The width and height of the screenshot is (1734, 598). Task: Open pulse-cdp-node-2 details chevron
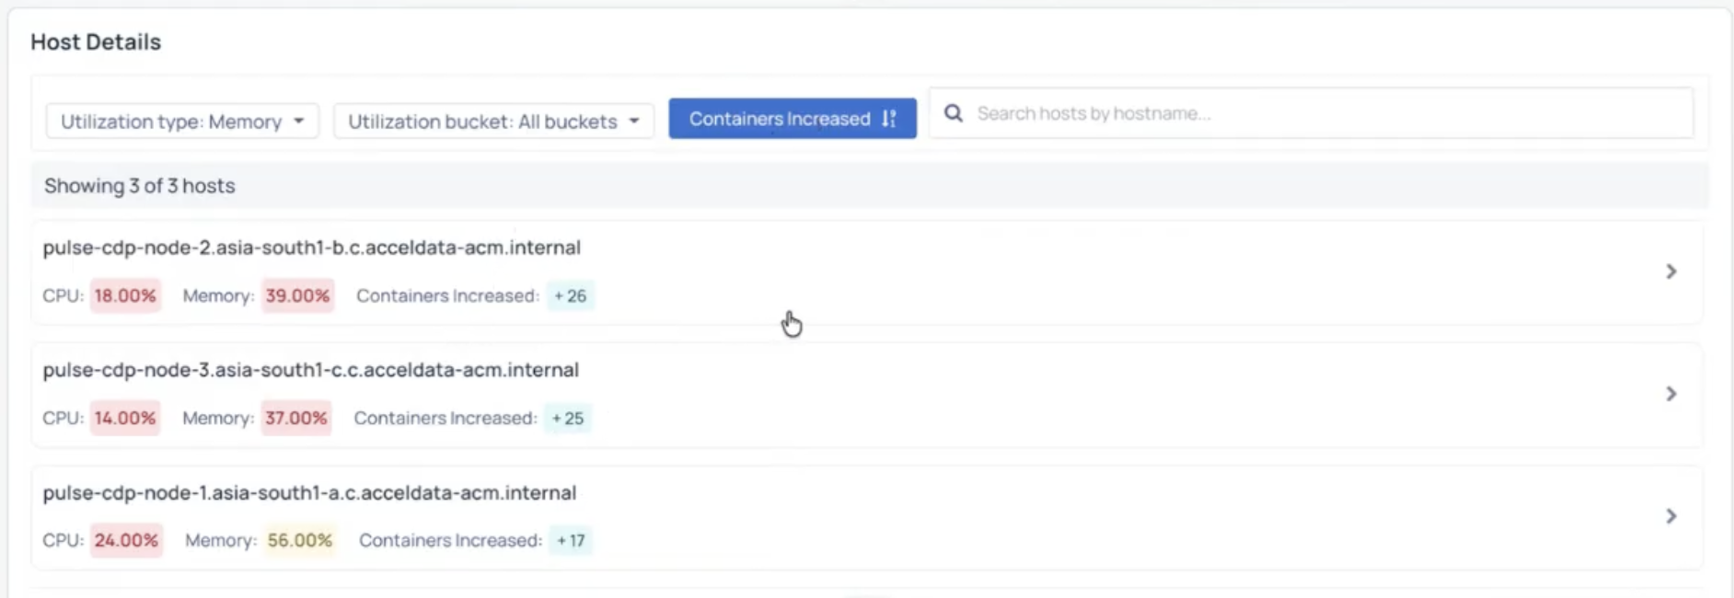(x=1671, y=271)
